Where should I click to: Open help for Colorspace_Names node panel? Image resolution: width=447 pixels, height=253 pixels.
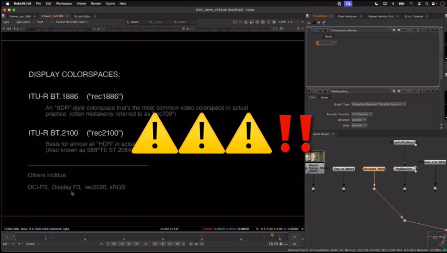click(x=428, y=30)
